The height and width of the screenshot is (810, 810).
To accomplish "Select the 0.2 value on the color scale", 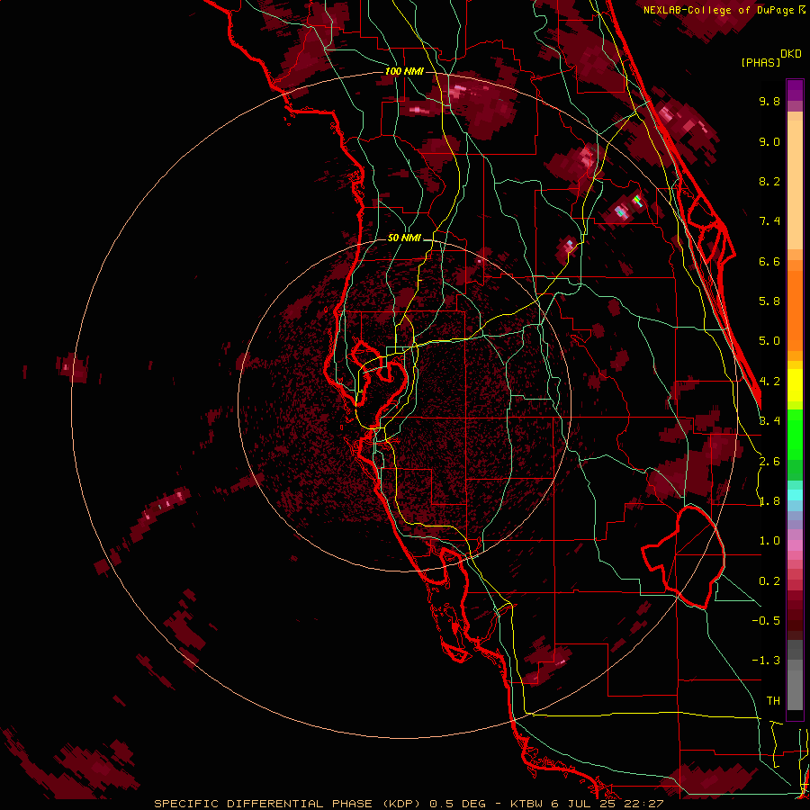I will 769,581.
